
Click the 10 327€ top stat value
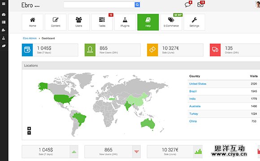170,48
